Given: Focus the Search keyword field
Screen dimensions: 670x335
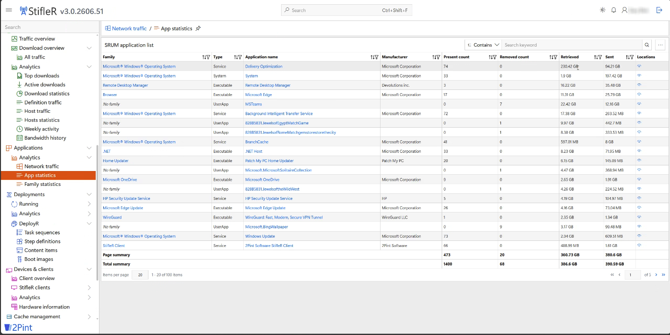Looking at the screenshot, I should 572,45.
